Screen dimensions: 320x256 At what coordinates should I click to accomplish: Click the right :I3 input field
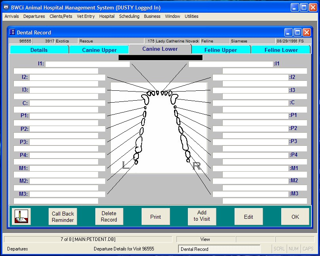click(250, 90)
